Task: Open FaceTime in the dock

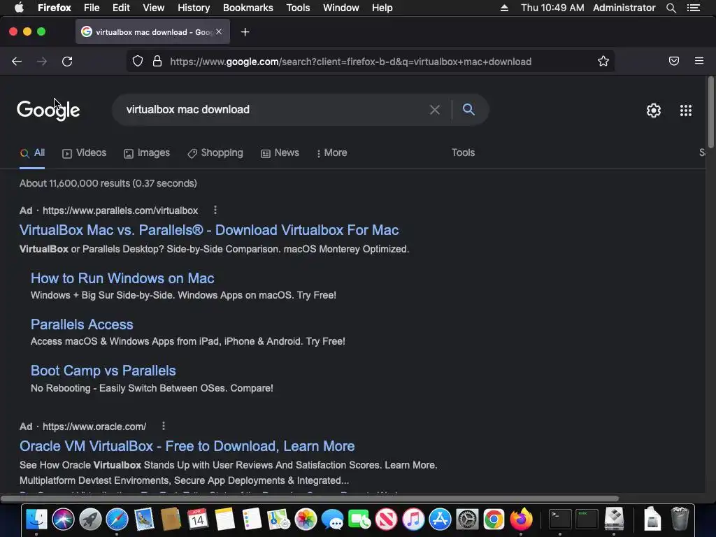Action: 359,520
